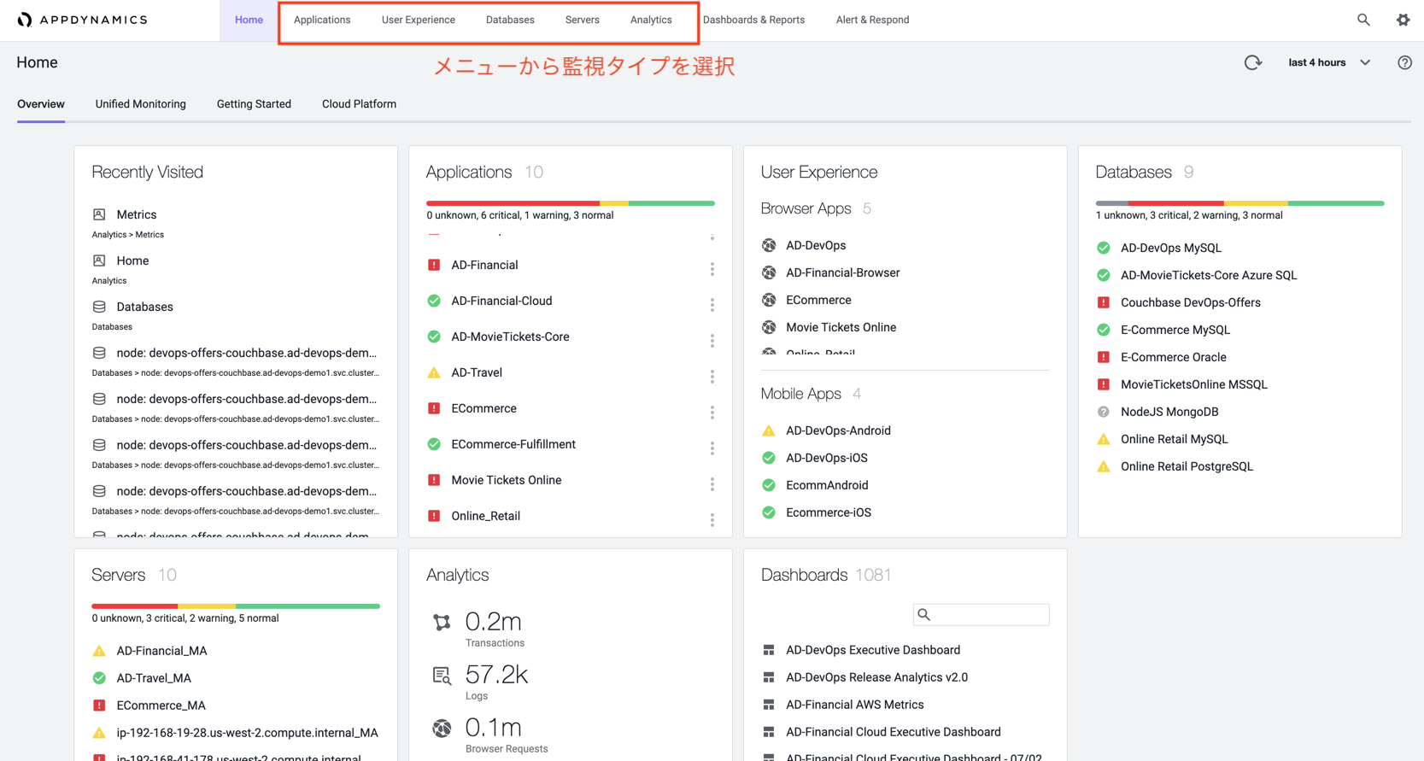Open MovieTicketsOnline MSSQL database link

(x=1194, y=384)
